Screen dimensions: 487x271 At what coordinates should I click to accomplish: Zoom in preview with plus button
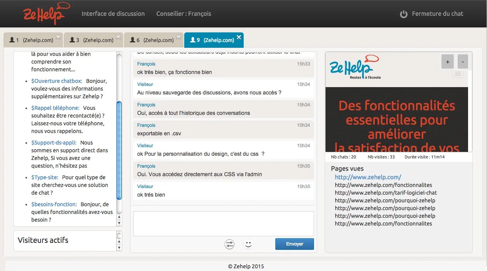(x=448, y=62)
